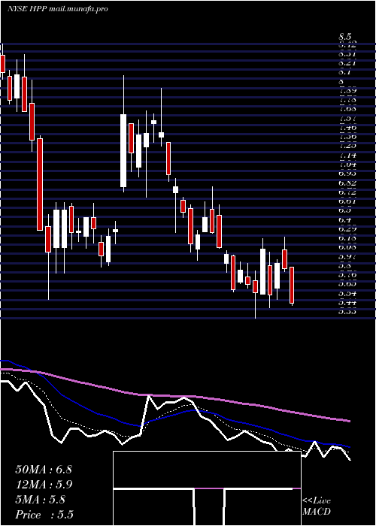Screen dimensions: 376x526
Task: Click the Price : 5.5 readout
Action: (44, 515)
